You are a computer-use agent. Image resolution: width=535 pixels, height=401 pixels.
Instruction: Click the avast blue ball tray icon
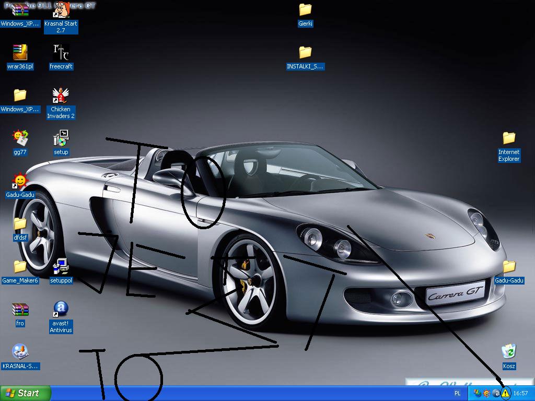(496, 393)
